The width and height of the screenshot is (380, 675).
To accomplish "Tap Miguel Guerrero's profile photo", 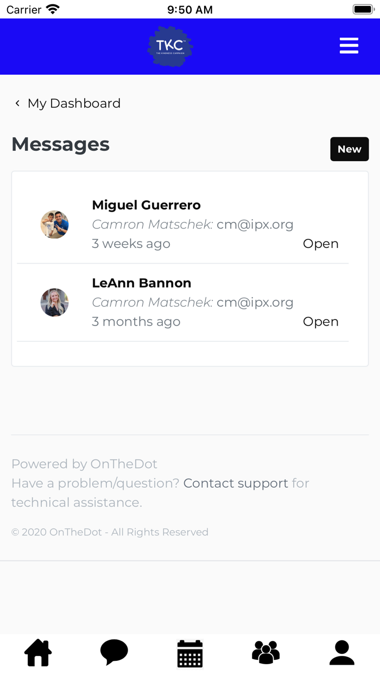I will point(55,225).
